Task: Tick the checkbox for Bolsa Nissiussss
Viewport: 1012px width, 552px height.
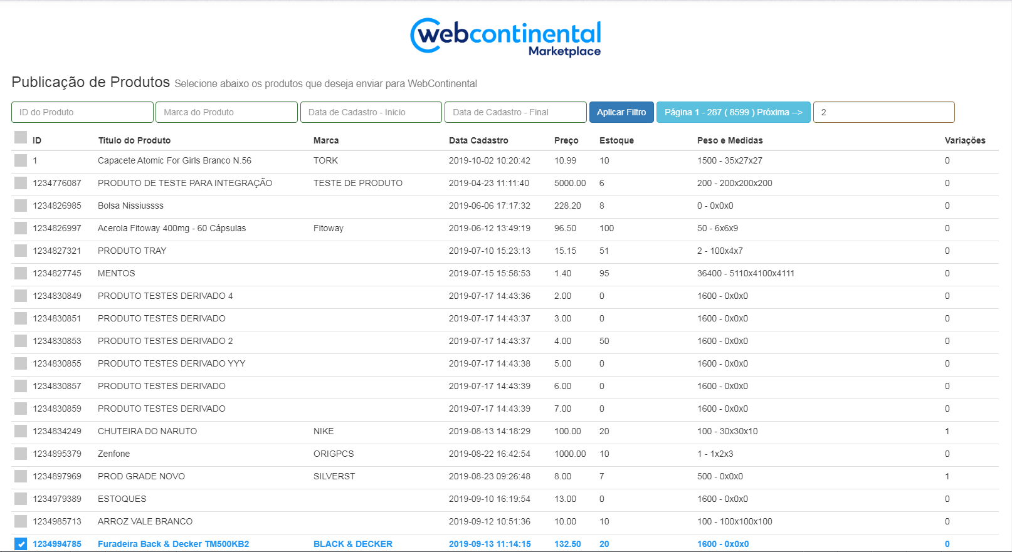Action: click(21, 206)
